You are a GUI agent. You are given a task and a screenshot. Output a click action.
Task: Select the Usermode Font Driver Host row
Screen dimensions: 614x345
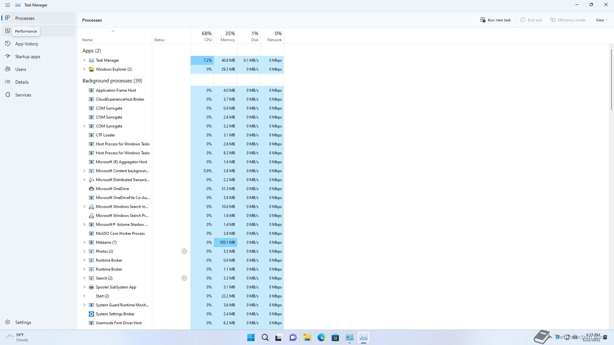(181, 323)
